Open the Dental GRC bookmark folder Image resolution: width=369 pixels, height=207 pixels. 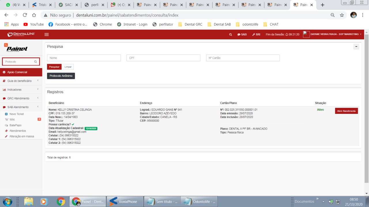point(190,24)
